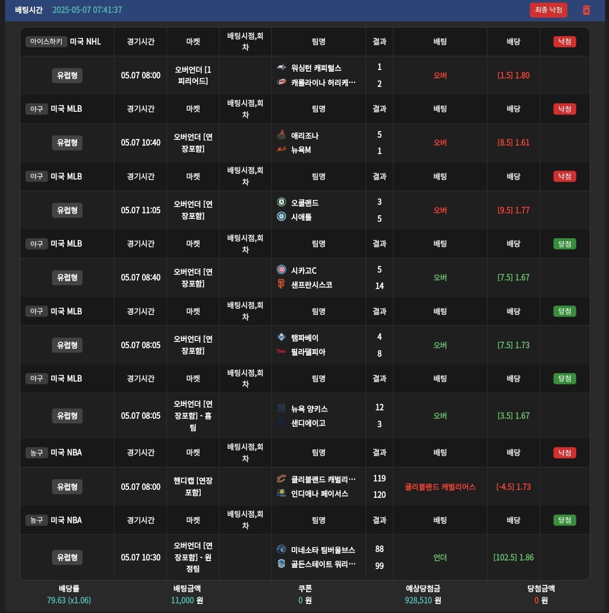
Task: Click the 낙첨 badge for NHL bet
Action: (x=564, y=42)
